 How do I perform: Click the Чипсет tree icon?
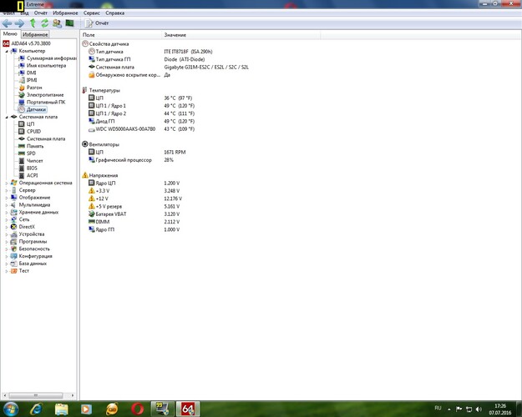click(x=22, y=161)
